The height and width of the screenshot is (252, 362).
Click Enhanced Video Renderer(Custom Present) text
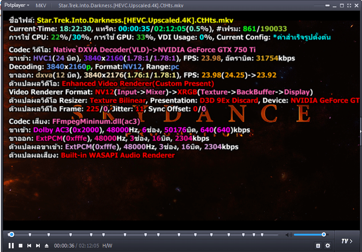[x=138, y=84]
